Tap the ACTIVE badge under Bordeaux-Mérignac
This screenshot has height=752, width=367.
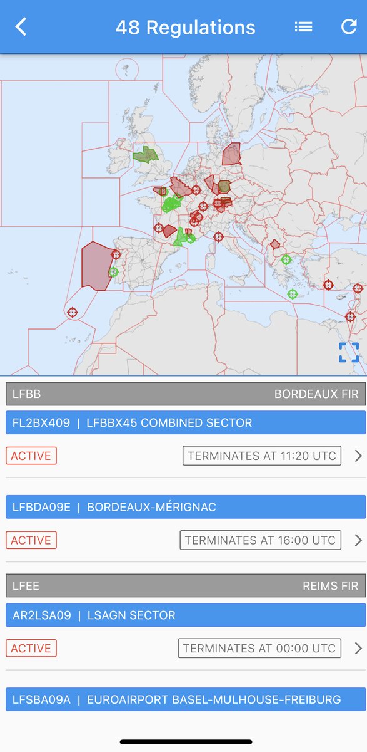31,540
